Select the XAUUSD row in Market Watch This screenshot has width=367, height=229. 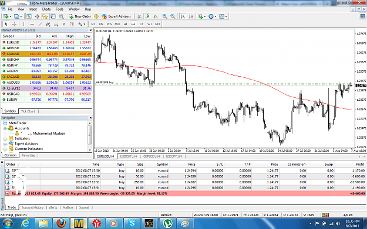tap(47, 54)
